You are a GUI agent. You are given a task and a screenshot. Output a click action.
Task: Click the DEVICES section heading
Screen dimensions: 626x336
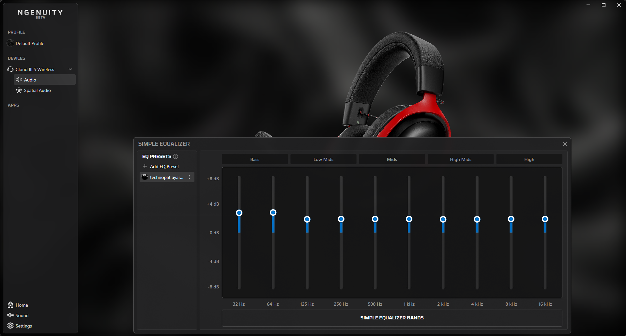pyautogui.click(x=16, y=58)
